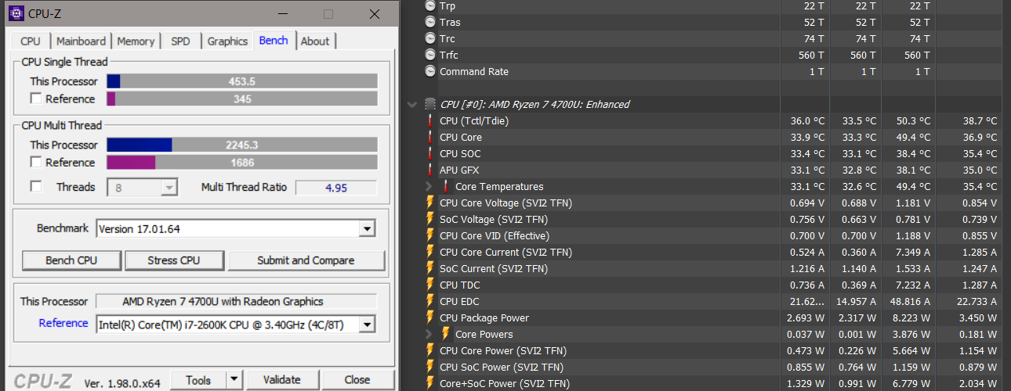
Task: Click the Validate button
Action: click(282, 380)
